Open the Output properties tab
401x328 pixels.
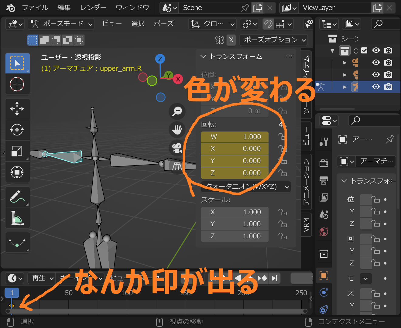[x=324, y=181]
